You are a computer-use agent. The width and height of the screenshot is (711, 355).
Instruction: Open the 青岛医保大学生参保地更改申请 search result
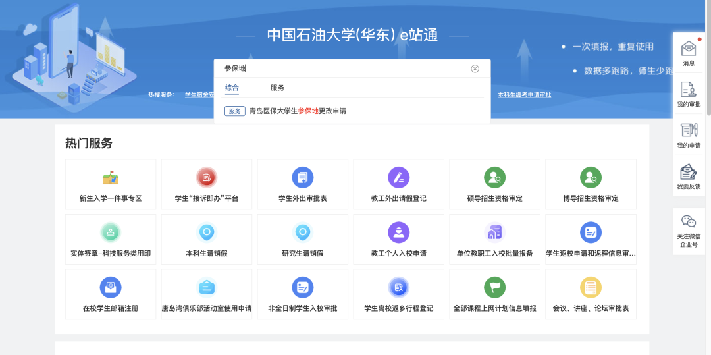point(298,111)
